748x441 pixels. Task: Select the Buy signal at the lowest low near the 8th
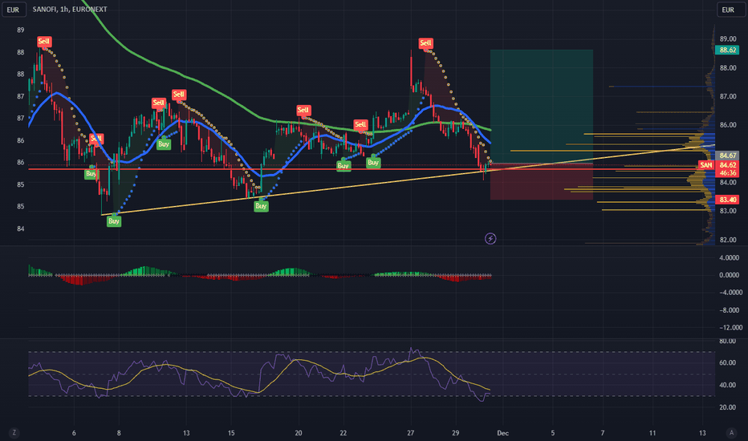(113, 220)
